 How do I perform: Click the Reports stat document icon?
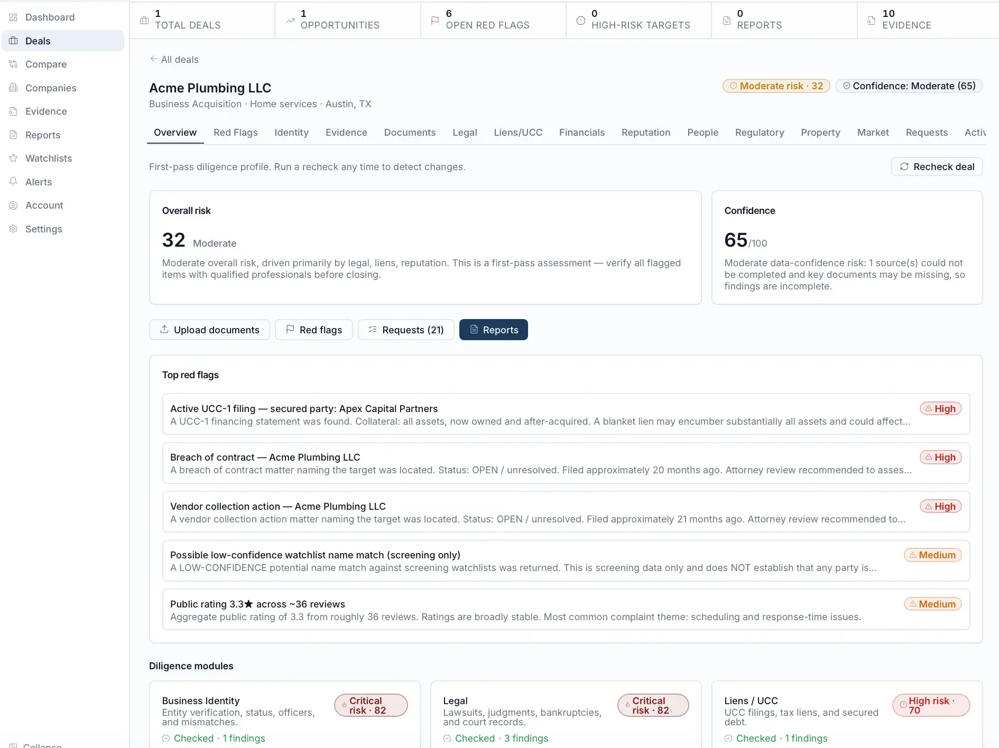click(727, 21)
